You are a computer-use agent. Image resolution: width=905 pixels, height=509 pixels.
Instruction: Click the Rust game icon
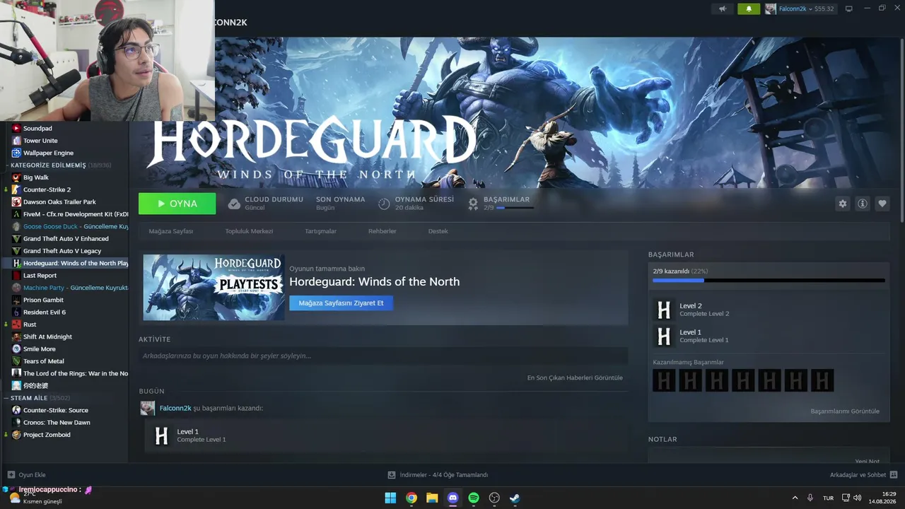coord(16,324)
